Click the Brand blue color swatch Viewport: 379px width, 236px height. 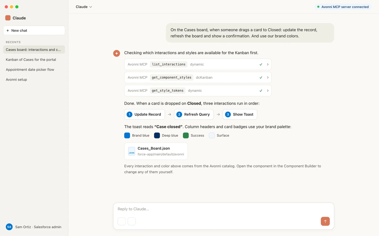[127, 135]
